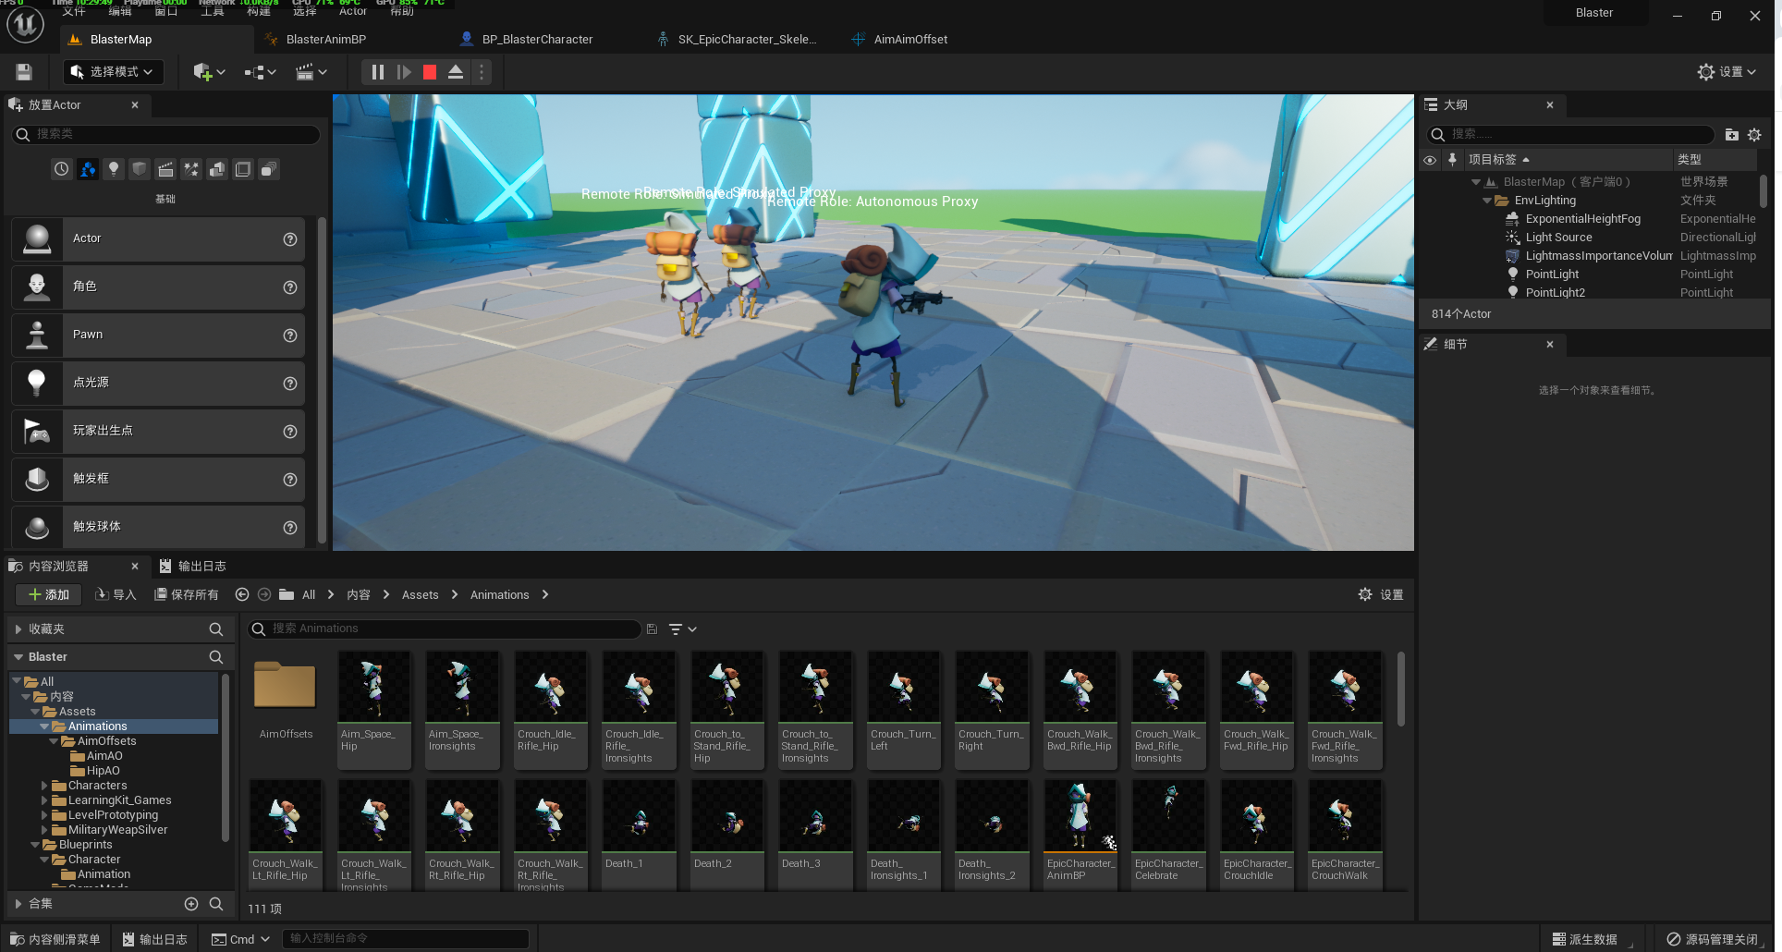
Task: Open the 选择模式 mode dropdown
Action: 113,72
